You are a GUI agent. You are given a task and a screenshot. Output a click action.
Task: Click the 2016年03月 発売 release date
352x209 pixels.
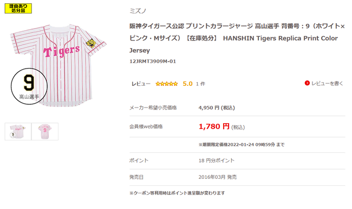coord(218,177)
